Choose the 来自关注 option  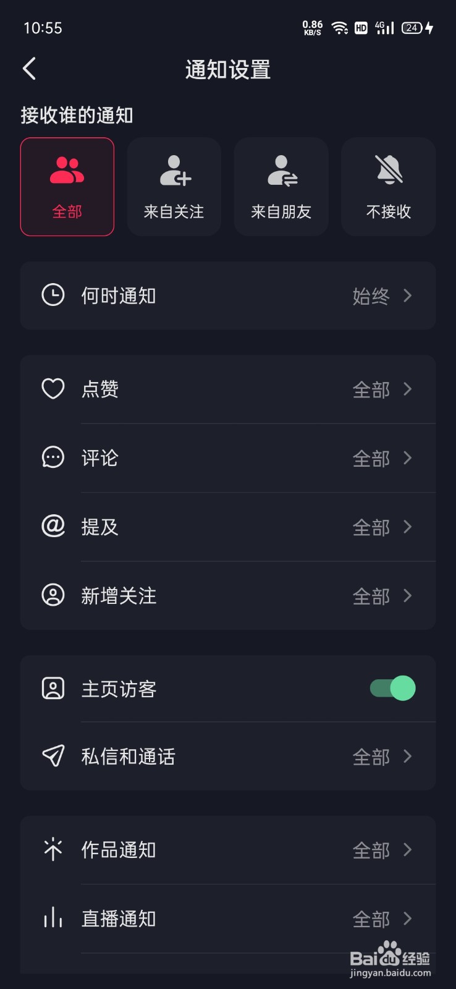point(174,187)
